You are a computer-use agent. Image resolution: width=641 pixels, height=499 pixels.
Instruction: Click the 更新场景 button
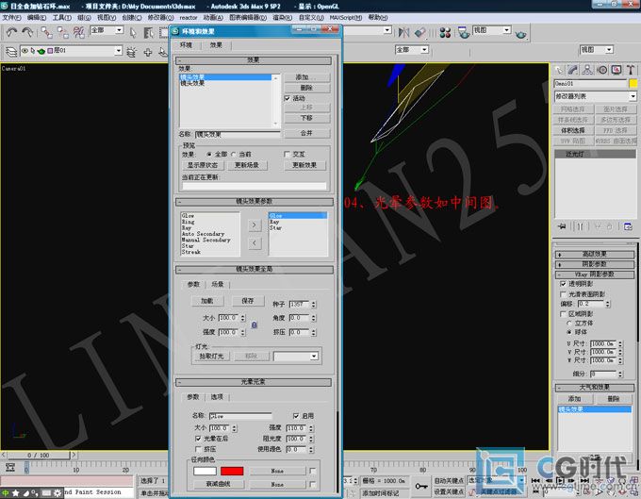[247, 165]
